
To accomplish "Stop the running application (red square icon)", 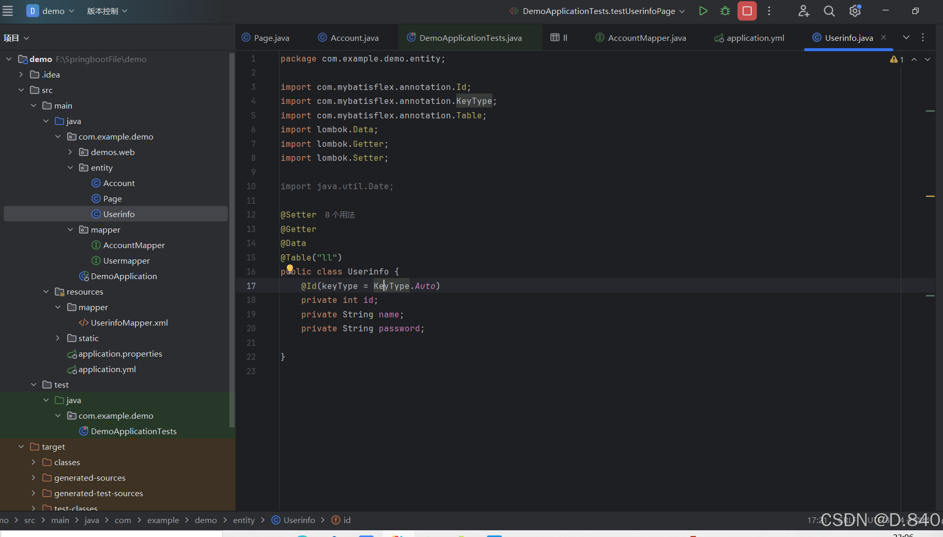I will (x=747, y=10).
